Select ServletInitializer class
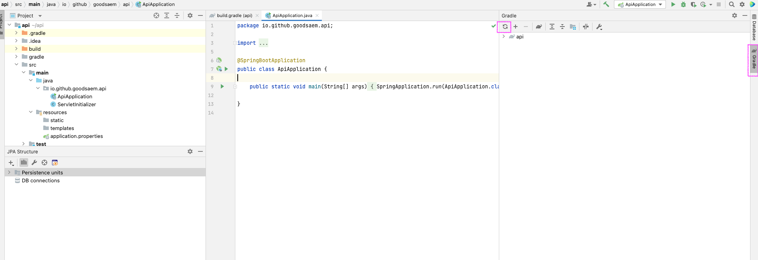 tap(77, 104)
